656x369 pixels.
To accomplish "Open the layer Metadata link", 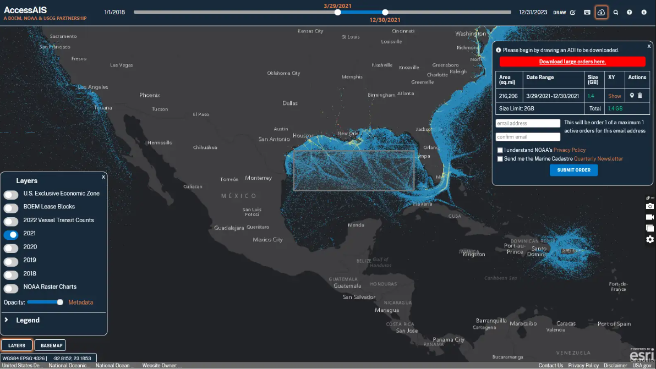I will click(81, 302).
